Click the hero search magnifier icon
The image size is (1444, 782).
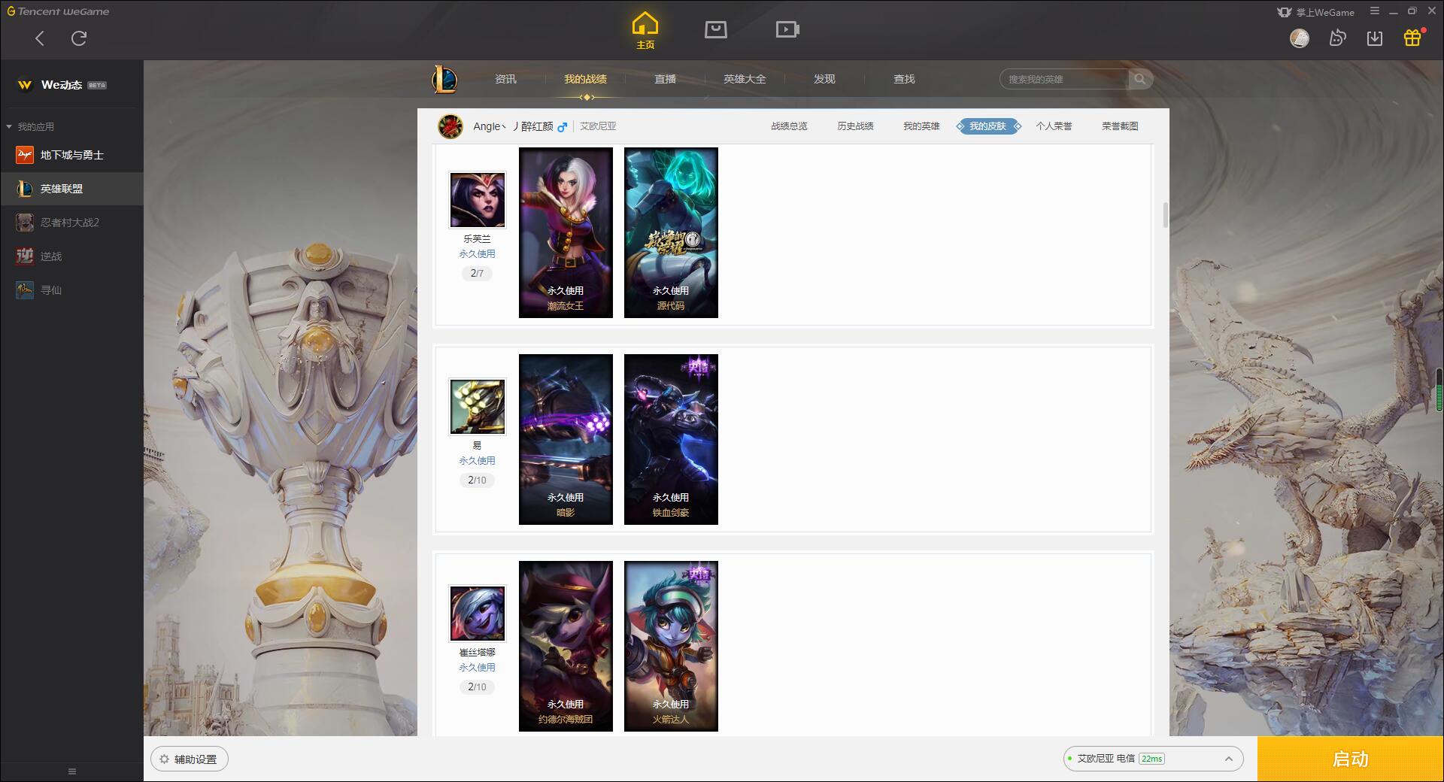(x=1140, y=79)
